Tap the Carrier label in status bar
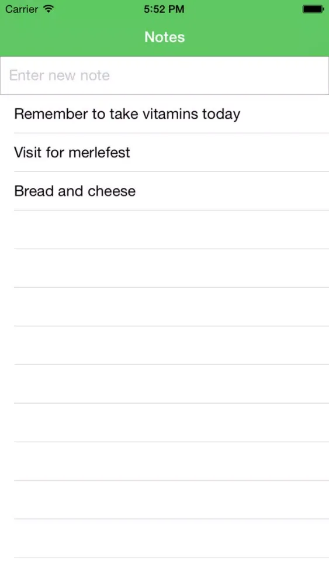Image resolution: width=329 pixels, height=585 pixels. (22, 9)
